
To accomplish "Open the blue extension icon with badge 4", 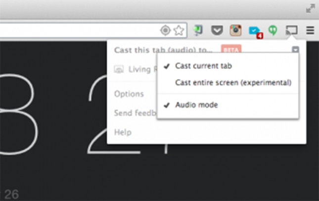I will coord(256,32).
